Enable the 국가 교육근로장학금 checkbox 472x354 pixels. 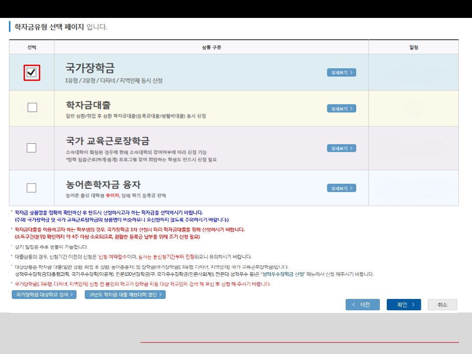(x=31, y=148)
